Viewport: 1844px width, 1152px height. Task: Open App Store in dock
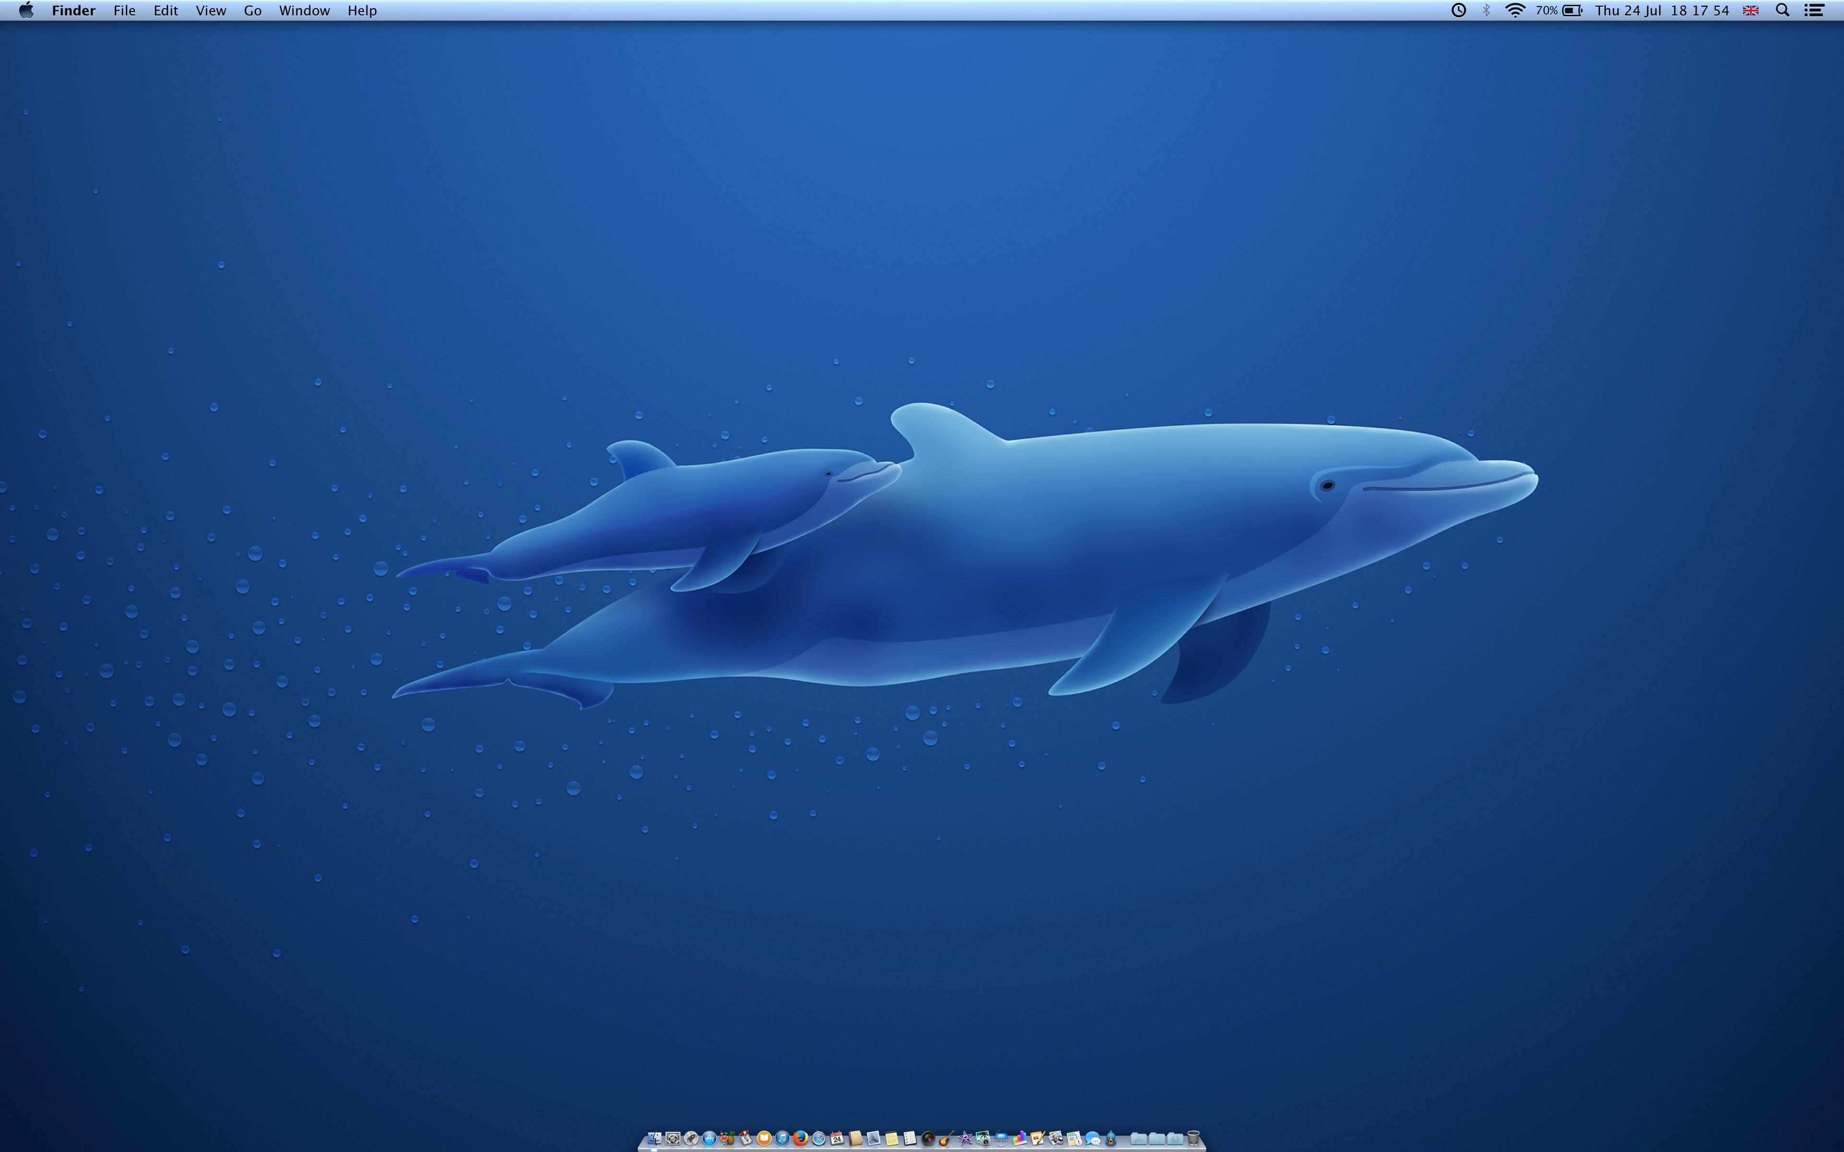tap(709, 1138)
